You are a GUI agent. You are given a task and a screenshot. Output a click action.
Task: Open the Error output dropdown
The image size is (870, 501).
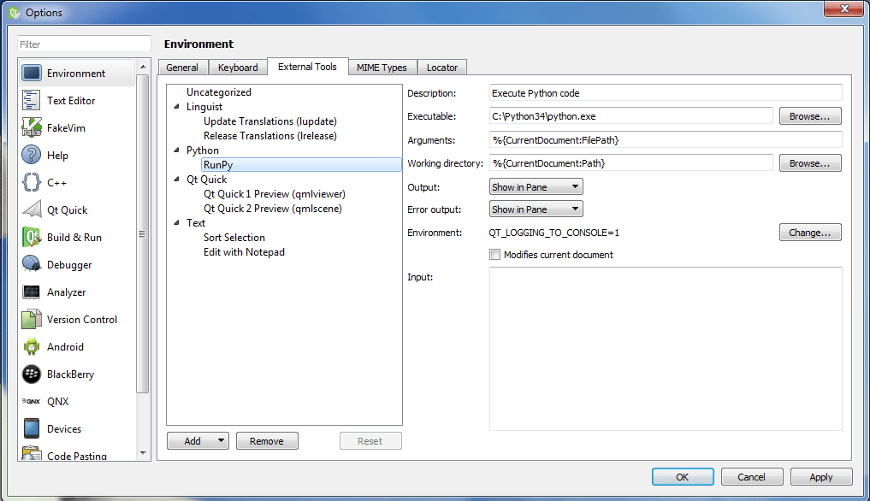(x=536, y=209)
